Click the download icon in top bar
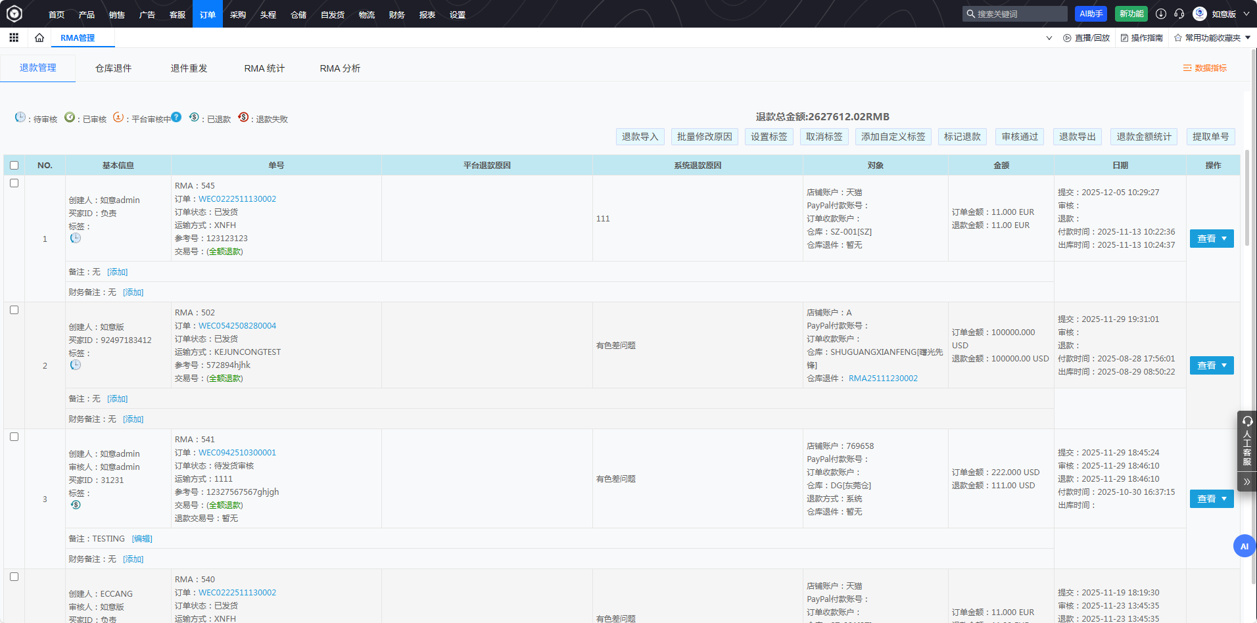This screenshot has height=623, width=1257. [1161, 14]
